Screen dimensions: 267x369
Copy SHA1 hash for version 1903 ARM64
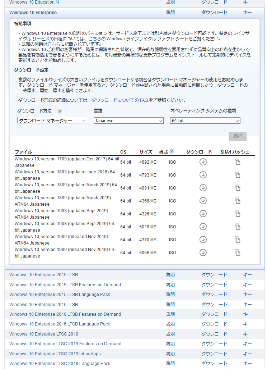pyautogui.click(x=238, y=214)
